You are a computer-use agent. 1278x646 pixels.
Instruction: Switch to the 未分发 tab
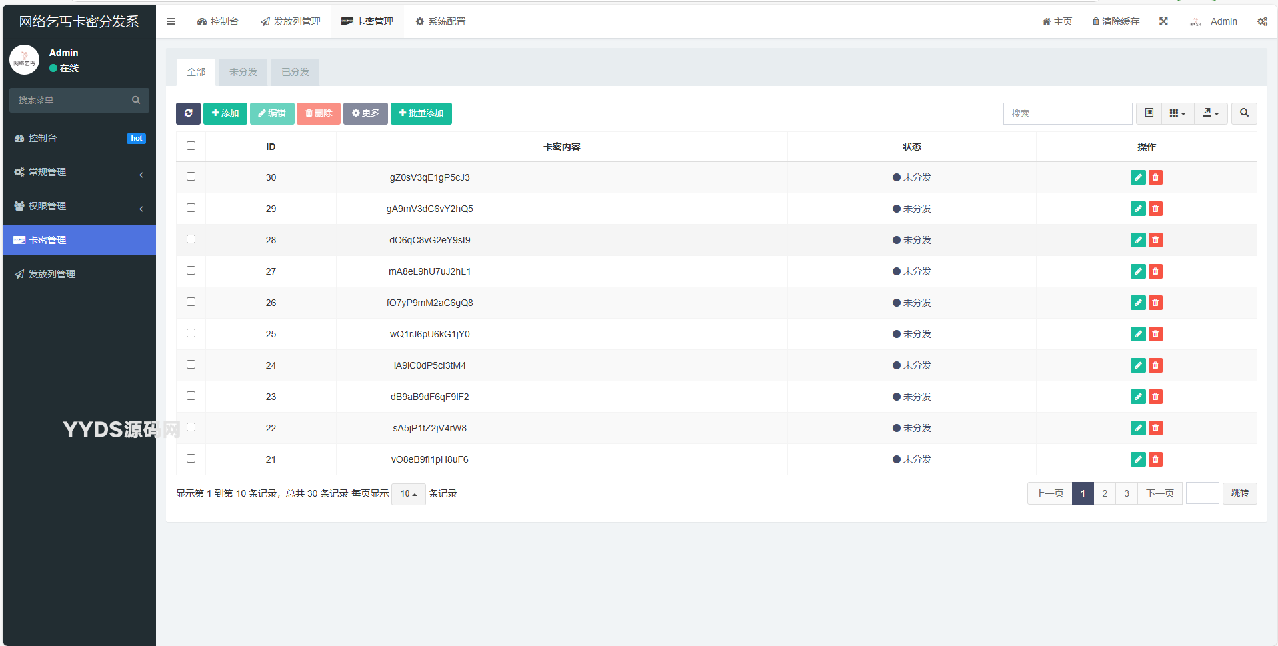click(243, 72)
